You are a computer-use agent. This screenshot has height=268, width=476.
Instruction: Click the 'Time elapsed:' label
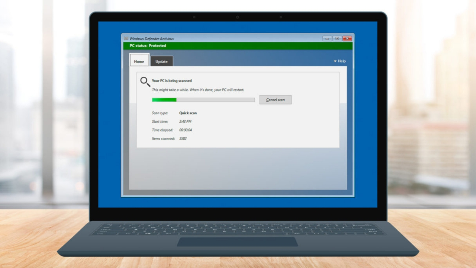tap(162, 130)
